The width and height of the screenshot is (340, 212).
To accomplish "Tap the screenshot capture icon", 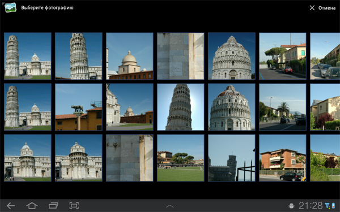I will (x=74, y=206).
